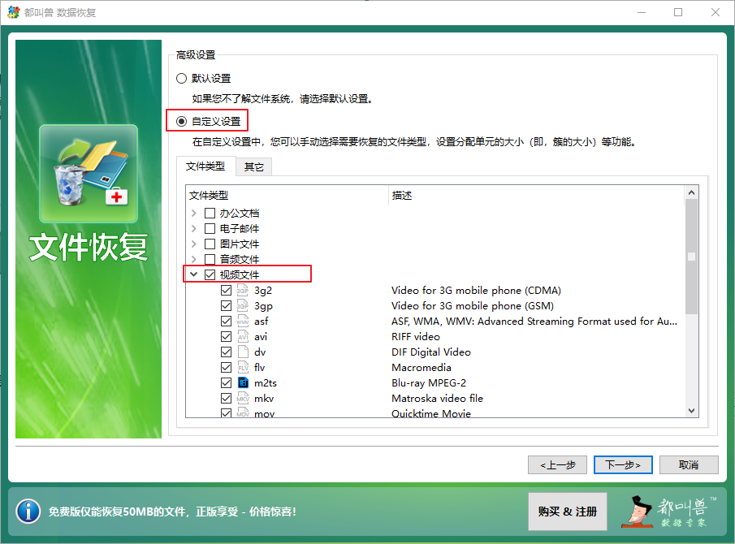
Task: Go back with <上一步 button
Action: [557, 464]
